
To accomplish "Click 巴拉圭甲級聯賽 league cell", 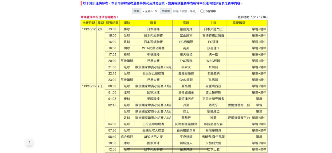I will coord(153,124).
